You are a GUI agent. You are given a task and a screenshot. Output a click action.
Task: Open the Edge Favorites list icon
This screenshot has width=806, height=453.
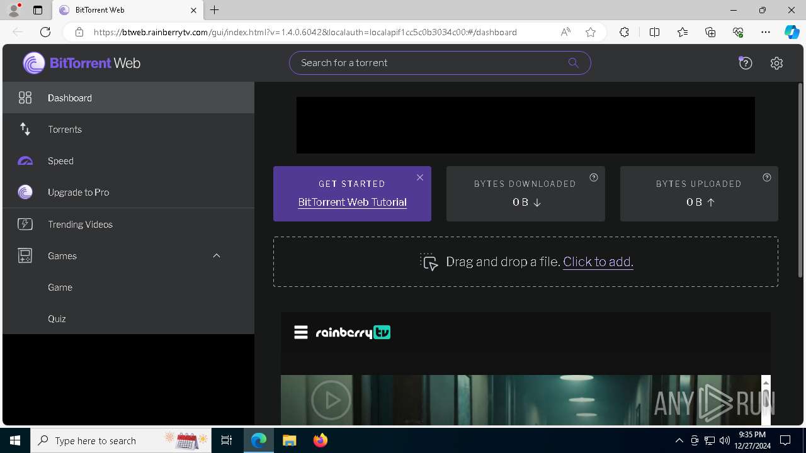(683, 32)
